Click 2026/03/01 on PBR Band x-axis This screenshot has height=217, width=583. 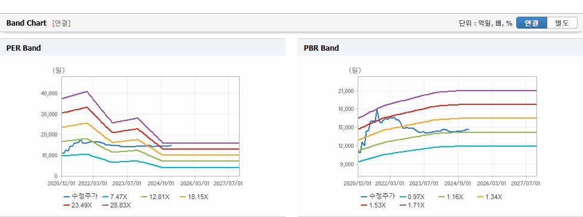tap(492, 184)
